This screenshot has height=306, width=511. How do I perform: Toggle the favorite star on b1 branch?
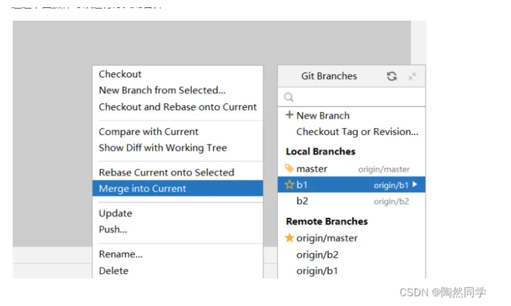coord(289,185)
